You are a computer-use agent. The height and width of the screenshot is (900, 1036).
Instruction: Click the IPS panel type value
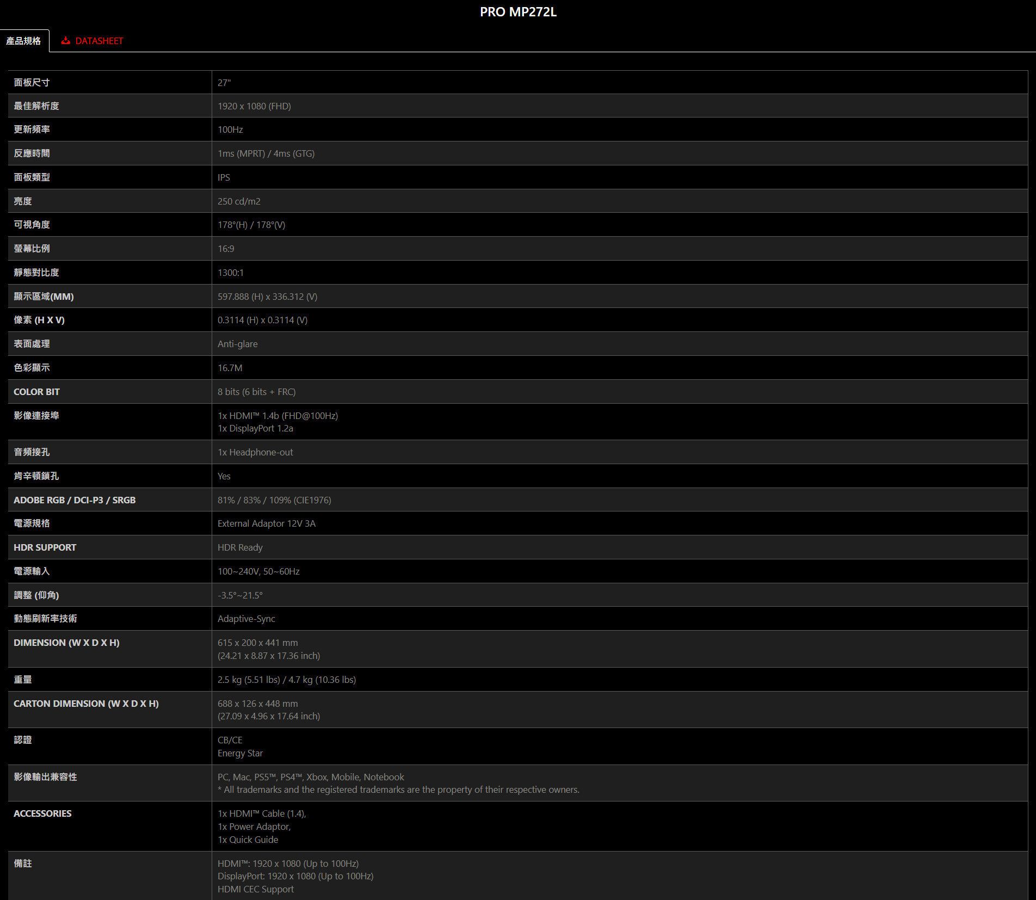(x=224, y=177)
